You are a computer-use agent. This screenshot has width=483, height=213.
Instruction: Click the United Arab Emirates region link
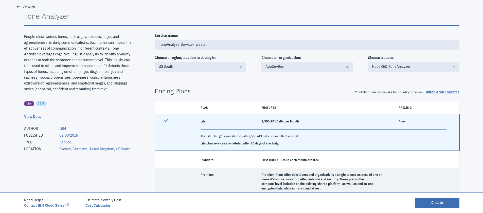442,92
